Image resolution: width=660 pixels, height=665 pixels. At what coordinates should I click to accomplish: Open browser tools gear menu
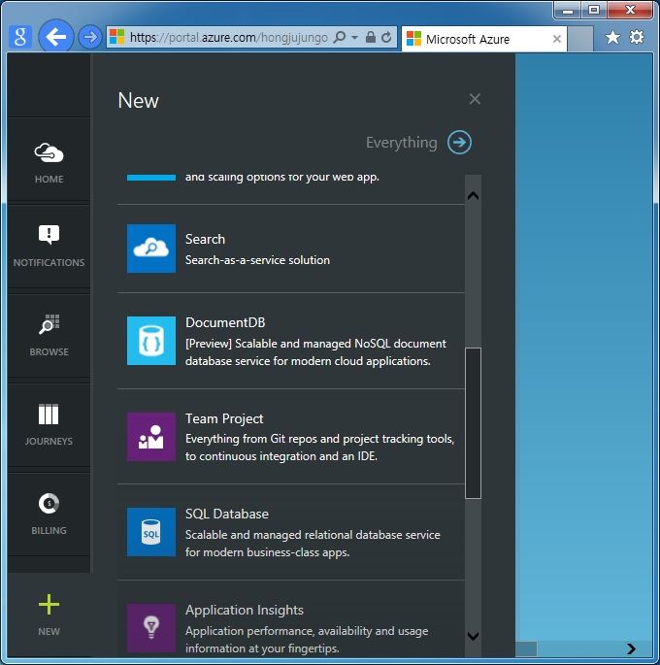click(x=637, y=37)
